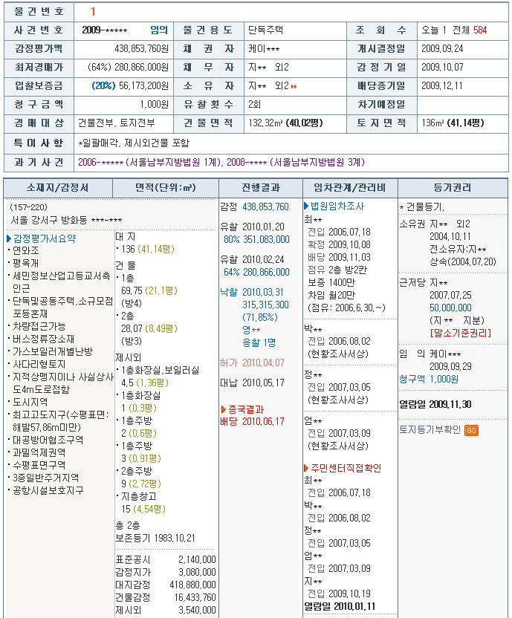
Task: Click the 지층창고 15 (4.54평) entry
Action: (142, 503)
